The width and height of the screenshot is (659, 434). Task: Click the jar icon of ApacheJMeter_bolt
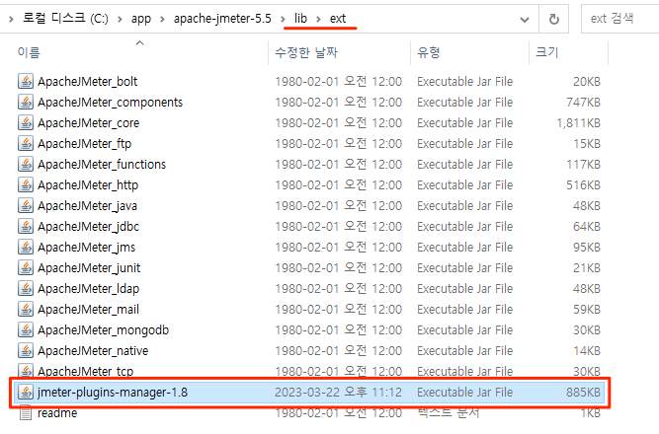[x=26, y=81]
